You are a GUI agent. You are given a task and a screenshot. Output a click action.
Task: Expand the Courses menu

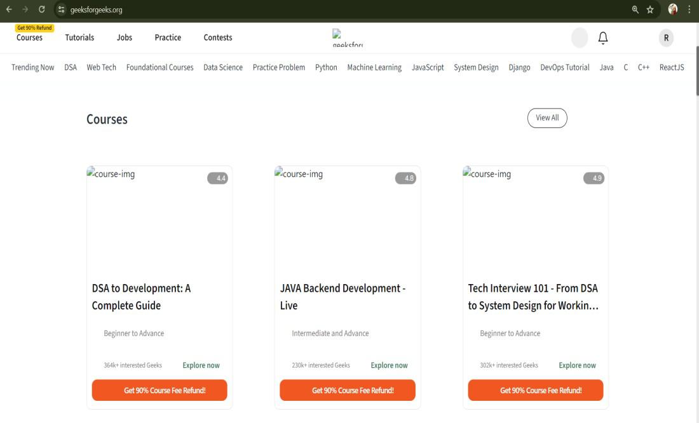(x=29, y=38)
